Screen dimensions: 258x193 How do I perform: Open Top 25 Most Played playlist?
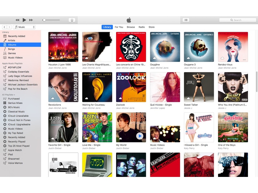tap(20, 146)
